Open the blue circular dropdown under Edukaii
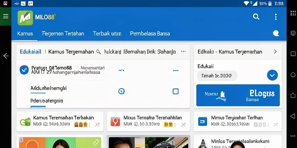This screenshot has width=297, height=148. click(272, 75)
